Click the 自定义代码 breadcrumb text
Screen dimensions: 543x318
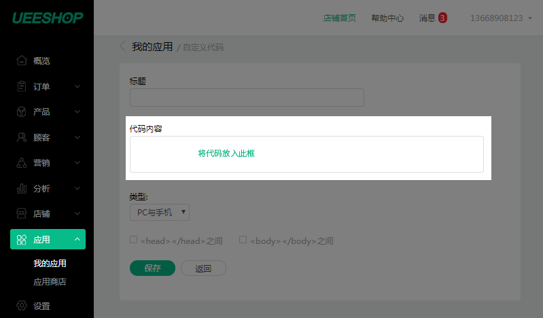tap(203, 47)
